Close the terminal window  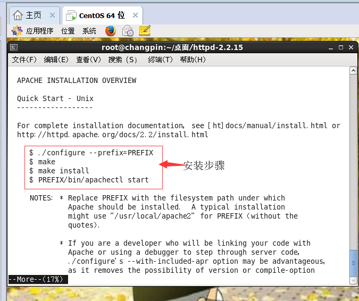(x=351, y=47)
